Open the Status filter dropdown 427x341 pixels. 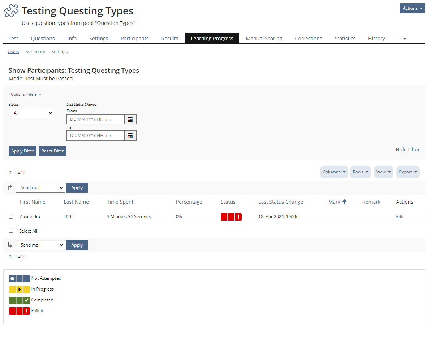[31, 113]
